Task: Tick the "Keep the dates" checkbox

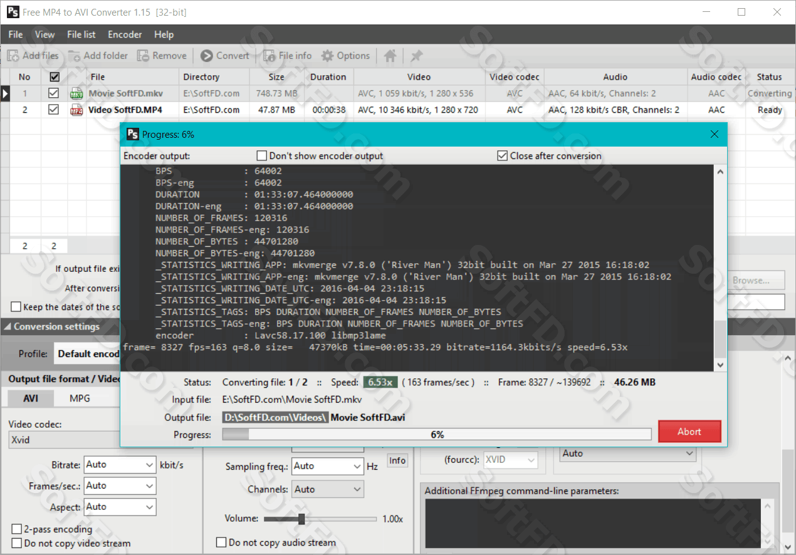Action: [x=16, y=307]
